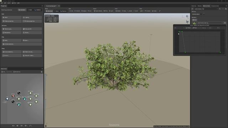228x128 pixels.
Task: Open the Window menu
Action: pos(14,3)
